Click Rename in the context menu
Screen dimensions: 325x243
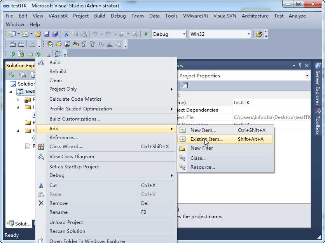pos(106,212)
